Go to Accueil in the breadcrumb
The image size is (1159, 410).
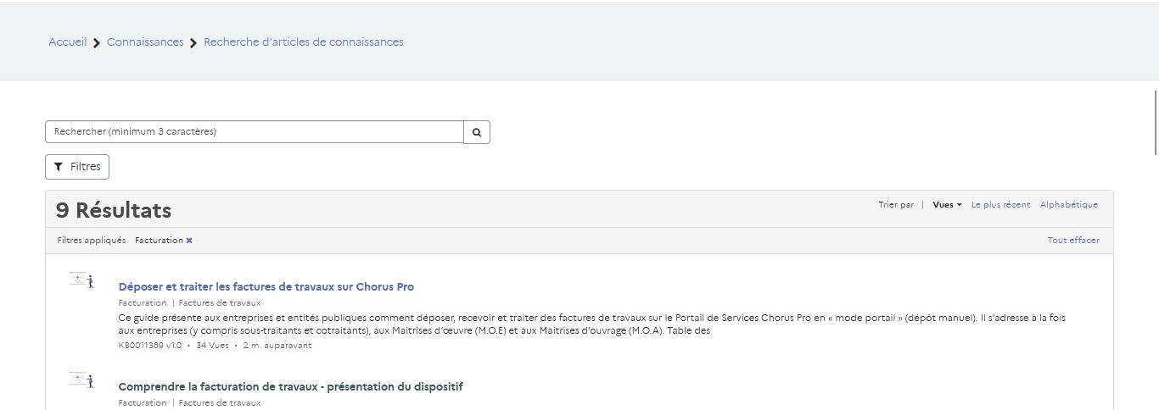(x=67, y=42)
